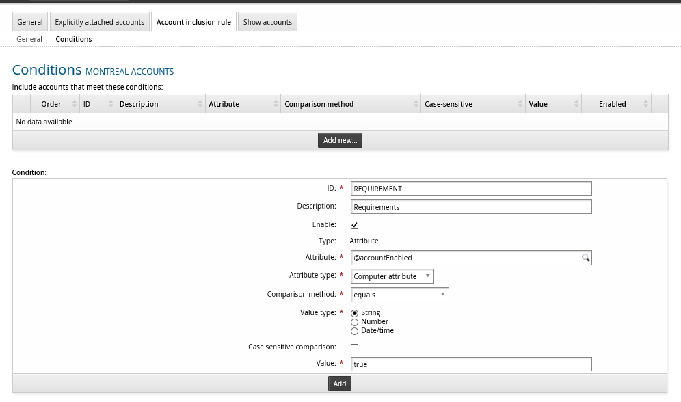Sort table by Order column arrows

[x=73, y=104]
